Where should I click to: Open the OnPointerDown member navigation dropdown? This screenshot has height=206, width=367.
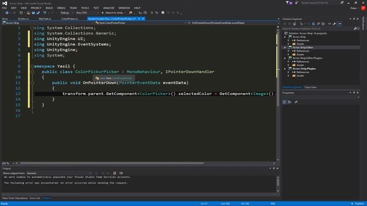(232, 23)
